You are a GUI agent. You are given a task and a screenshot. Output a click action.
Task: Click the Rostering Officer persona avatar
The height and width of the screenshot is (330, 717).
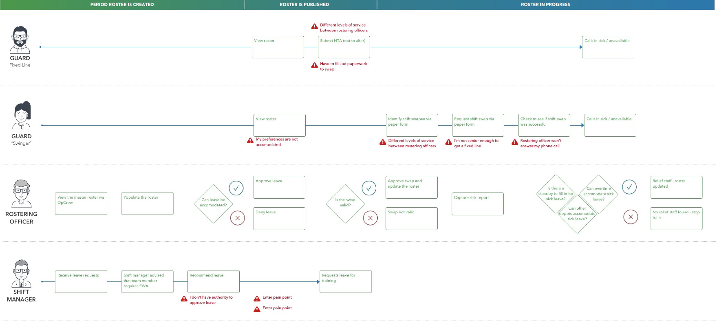21,194
